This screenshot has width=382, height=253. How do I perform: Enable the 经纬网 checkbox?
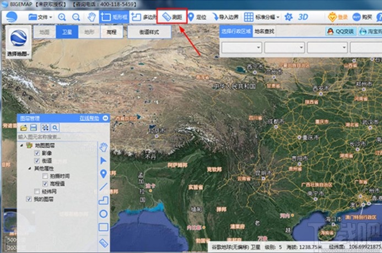(37, 191)
